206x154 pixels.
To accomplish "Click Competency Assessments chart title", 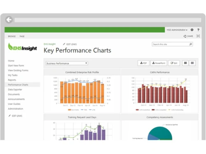I will tap(159, 117).
